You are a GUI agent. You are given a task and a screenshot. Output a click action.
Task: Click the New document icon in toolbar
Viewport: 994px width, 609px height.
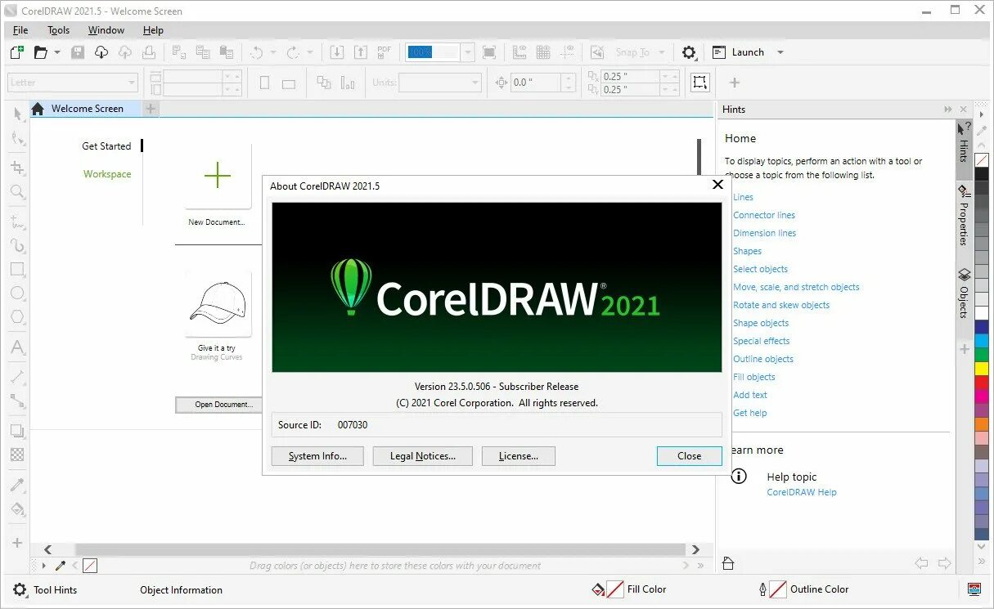[16, 52]
